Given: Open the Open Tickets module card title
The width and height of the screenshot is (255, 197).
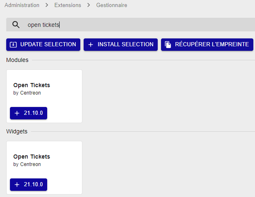Looking at the screenshot, I should [x=31, y=85].
